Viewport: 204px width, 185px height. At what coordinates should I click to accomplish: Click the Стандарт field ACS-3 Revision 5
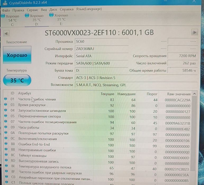click(136, 78)
